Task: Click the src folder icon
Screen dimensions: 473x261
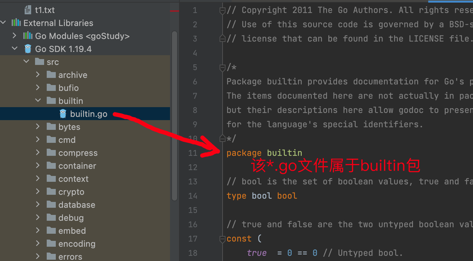Action: click(40, 62)
